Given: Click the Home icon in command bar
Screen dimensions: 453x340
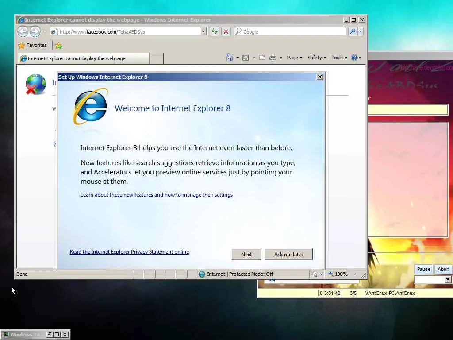Looking at the screenshot, I should [x=230, y=58].
